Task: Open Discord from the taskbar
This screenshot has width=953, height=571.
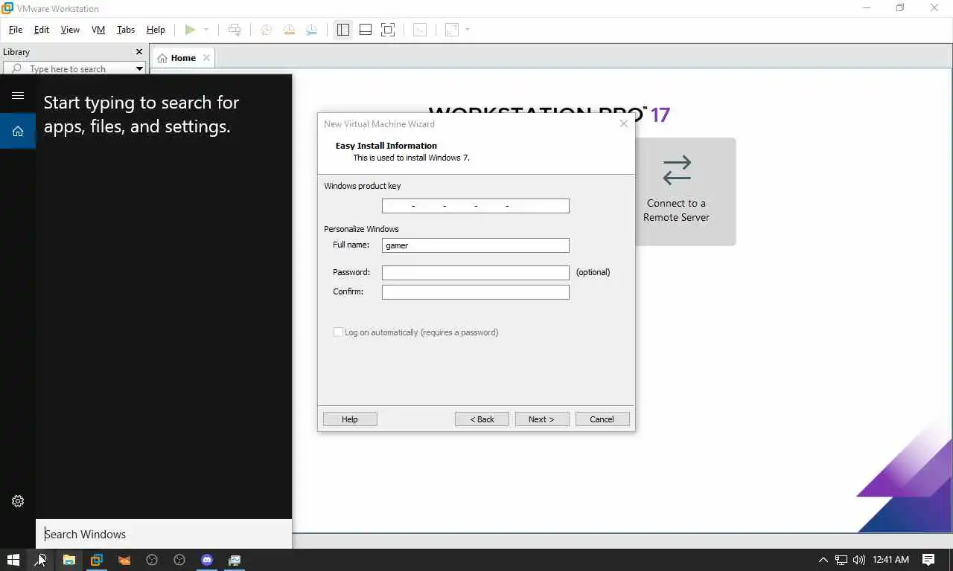Action: [207, 560]
